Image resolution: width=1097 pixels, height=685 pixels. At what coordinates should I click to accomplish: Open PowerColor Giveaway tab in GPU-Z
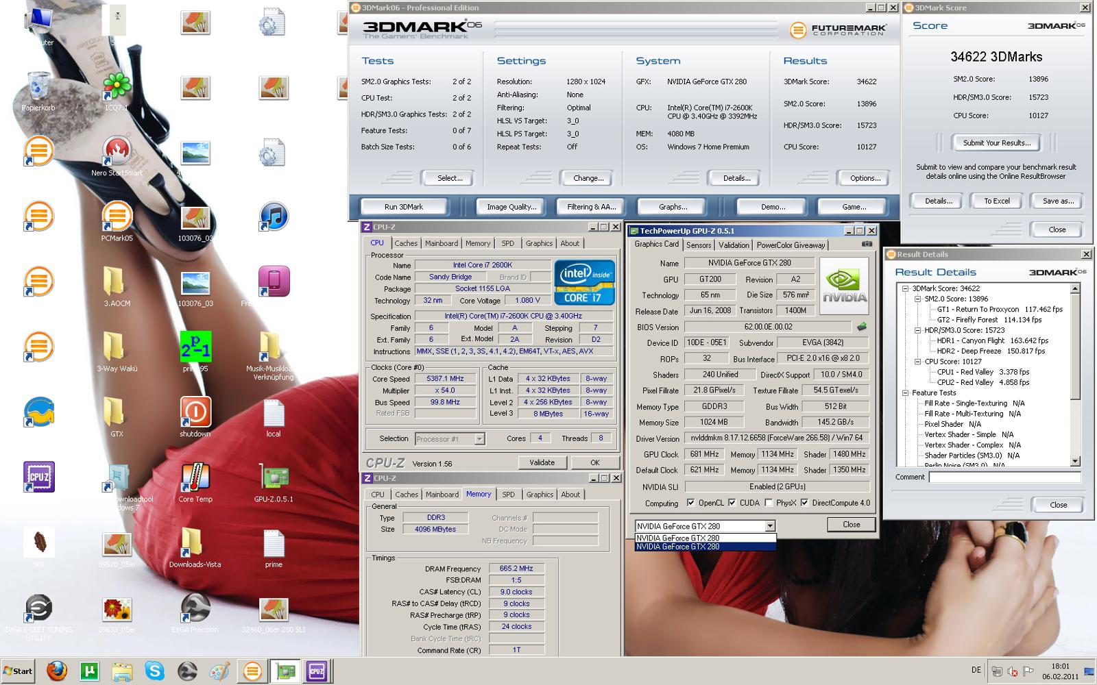[791, 245]
